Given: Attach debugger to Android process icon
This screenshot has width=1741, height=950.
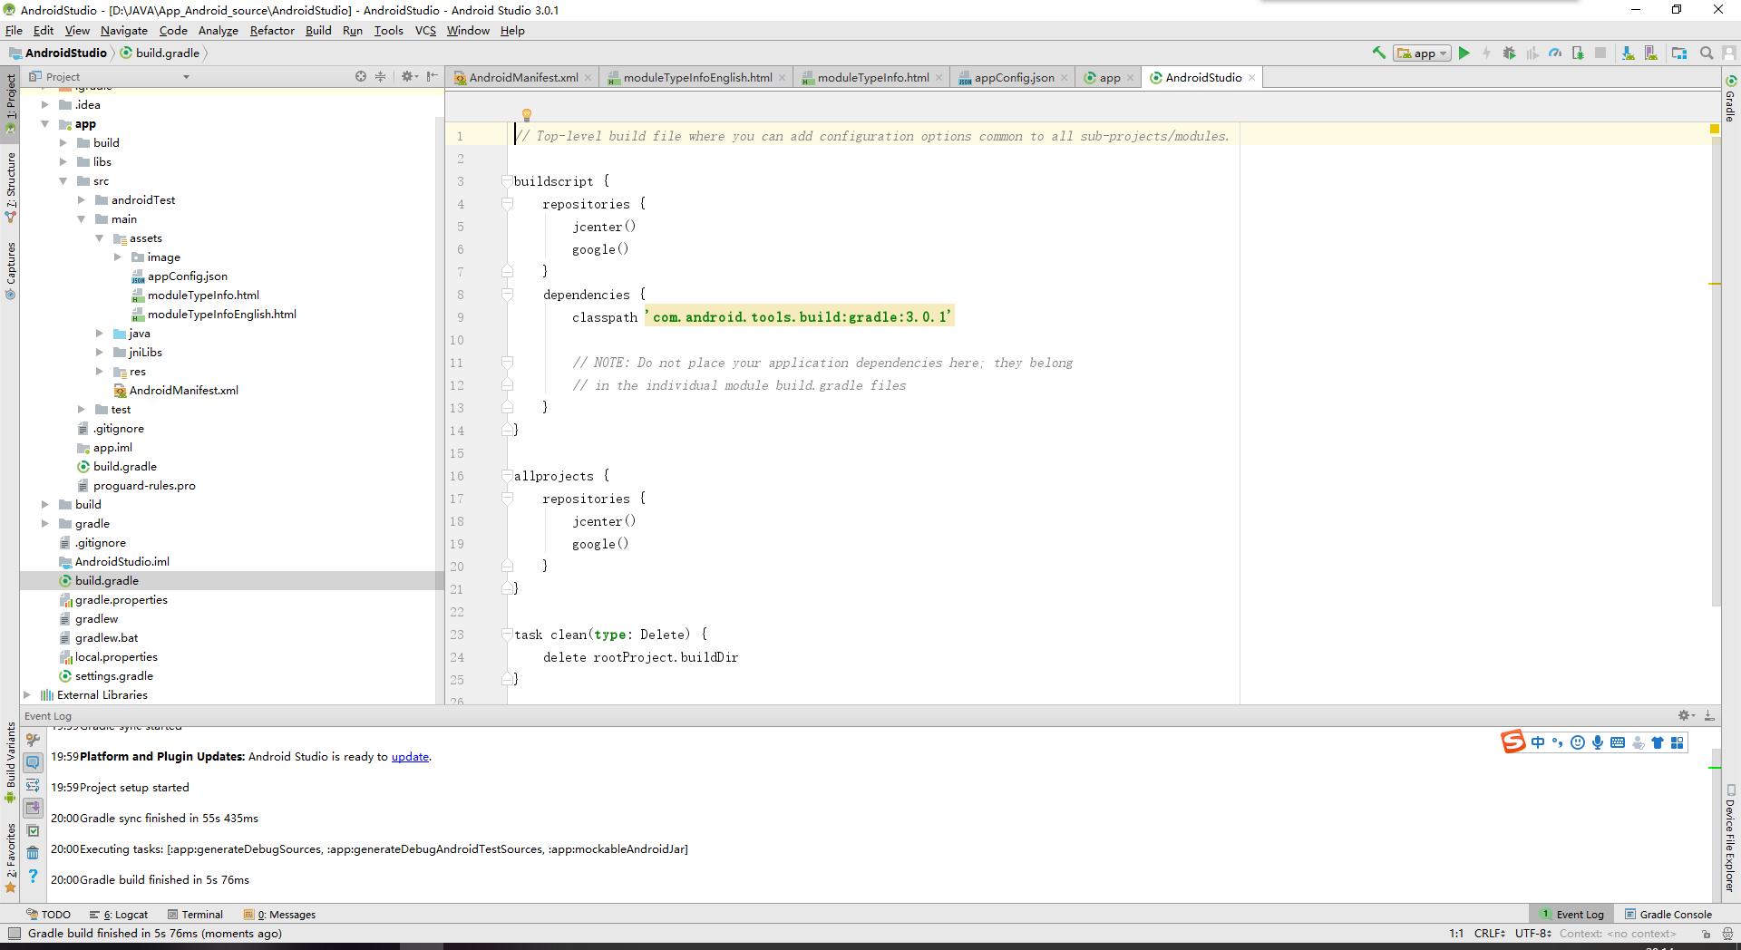Looking at the screenshot, I should pyautogui.click(x=1578, y=53).
